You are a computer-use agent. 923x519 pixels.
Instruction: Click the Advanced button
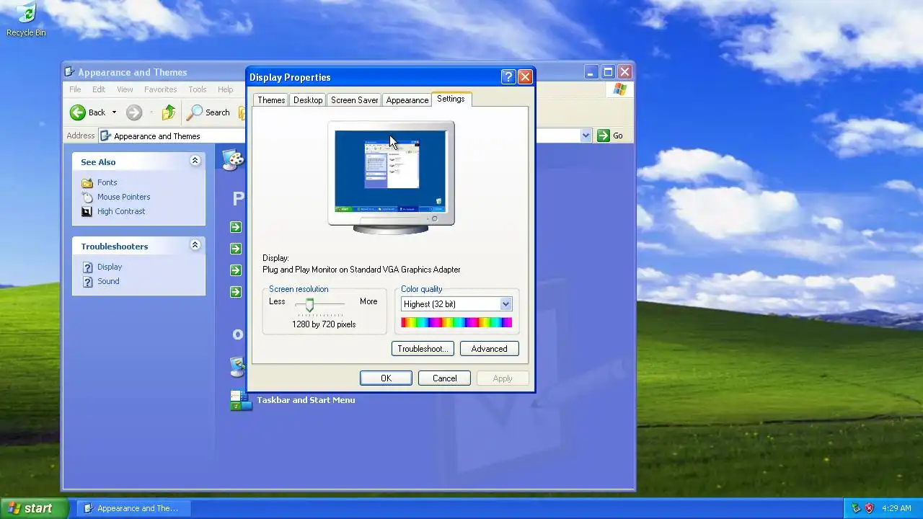coord(489,349)
